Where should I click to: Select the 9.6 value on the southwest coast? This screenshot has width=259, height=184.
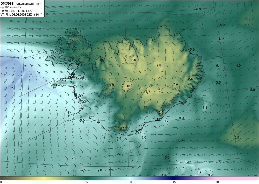[82, 121]
